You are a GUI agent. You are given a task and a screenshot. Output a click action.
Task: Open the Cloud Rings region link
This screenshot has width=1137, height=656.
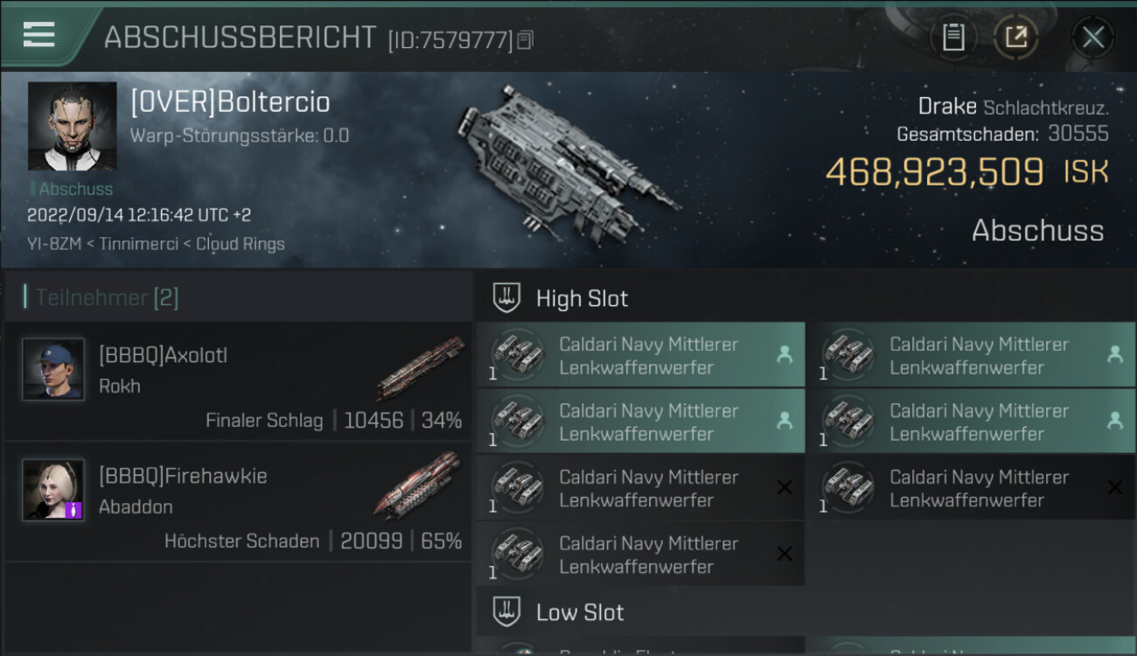coord(240,244)
